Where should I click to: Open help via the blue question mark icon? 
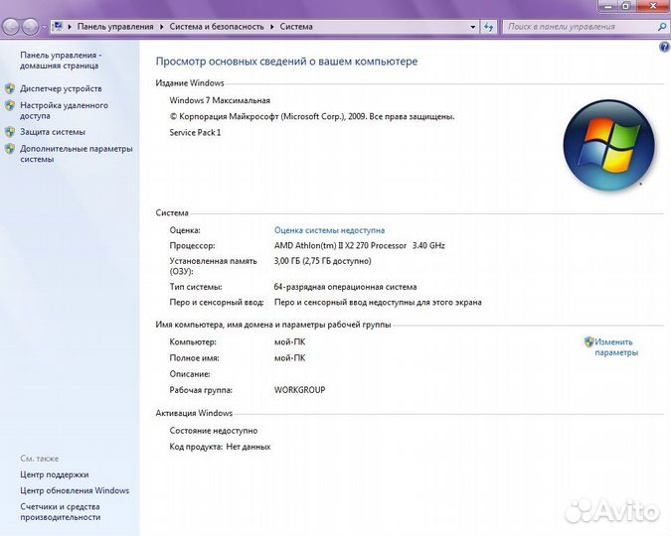pos(663,47)
